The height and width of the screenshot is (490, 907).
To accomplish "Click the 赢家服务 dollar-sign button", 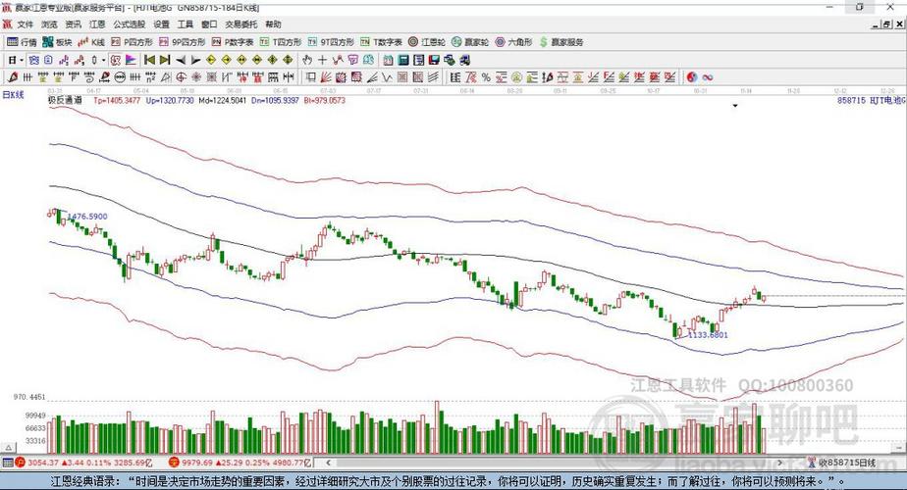I will point(561,42).
